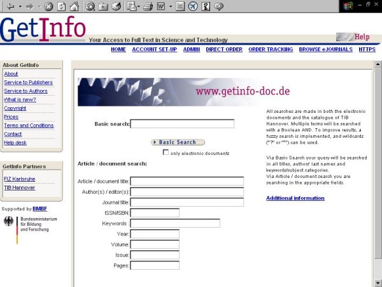
Task: Click the Windows flag logo
Action: 348,6
